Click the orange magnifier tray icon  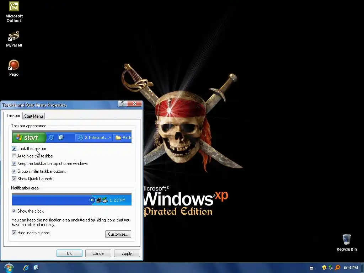pos(337,268)
